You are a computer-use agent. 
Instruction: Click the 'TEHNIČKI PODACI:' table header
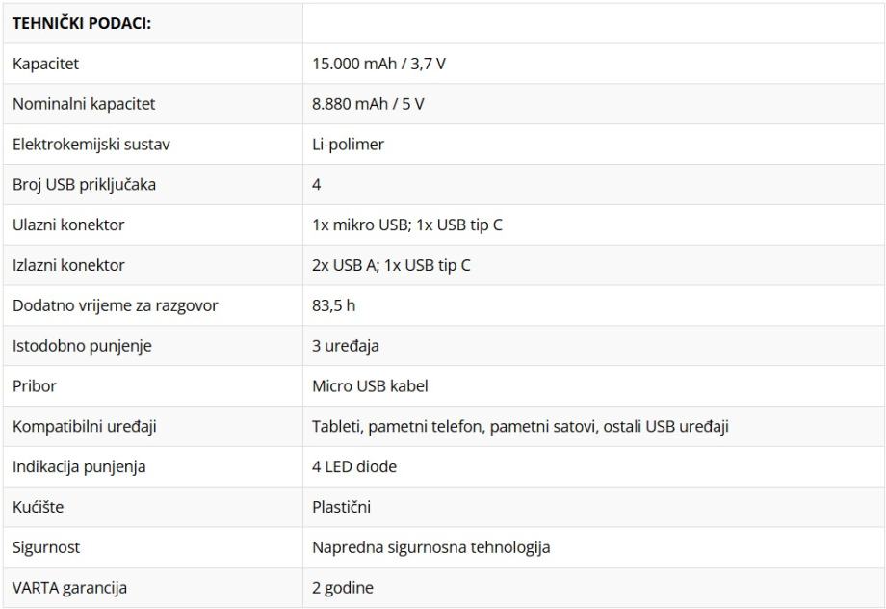(x=82, y=23)
